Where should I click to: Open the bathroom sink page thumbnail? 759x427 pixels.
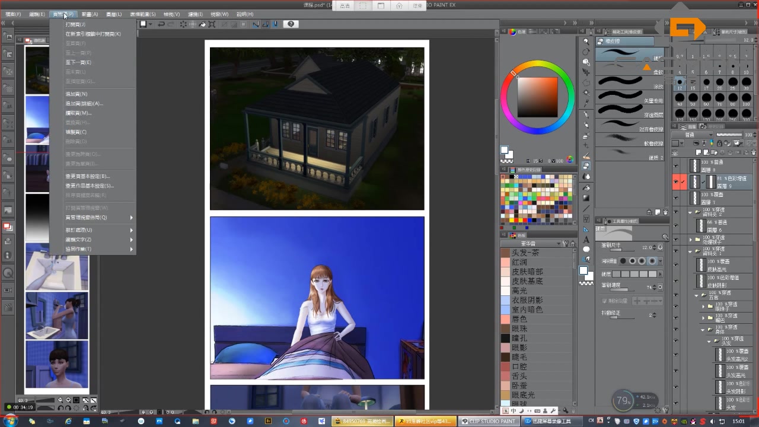pyautogui.click(x=57, y=266)
